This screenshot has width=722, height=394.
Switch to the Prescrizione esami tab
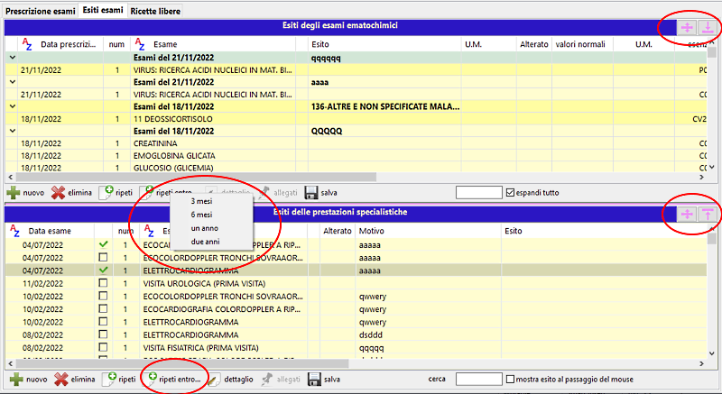click(41, 11)
